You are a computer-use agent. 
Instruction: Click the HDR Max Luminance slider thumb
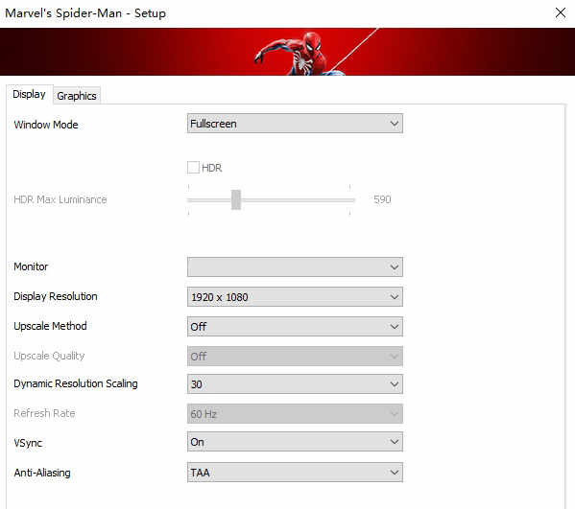pyautogui.click(x=236, y=199)
